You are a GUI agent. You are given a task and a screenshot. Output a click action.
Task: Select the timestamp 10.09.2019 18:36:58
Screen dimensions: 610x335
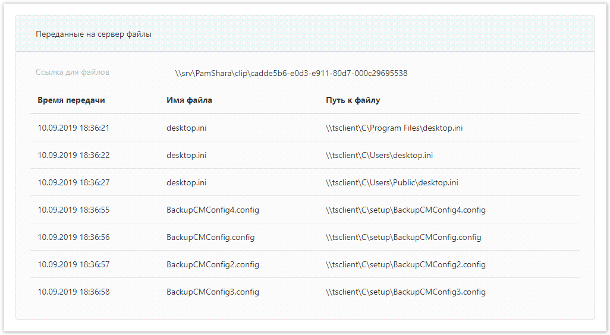[73, 292]
